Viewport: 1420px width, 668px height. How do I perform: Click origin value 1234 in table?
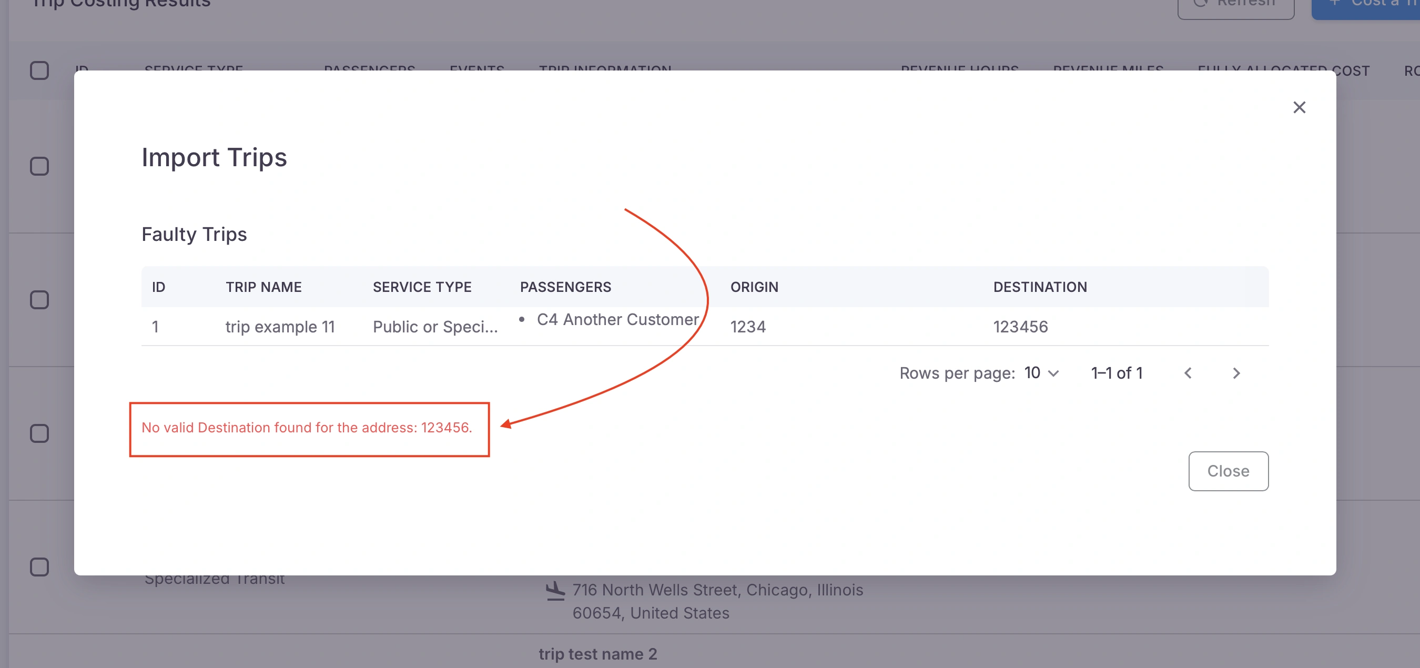pyautogui.click(x=747, y=327)
